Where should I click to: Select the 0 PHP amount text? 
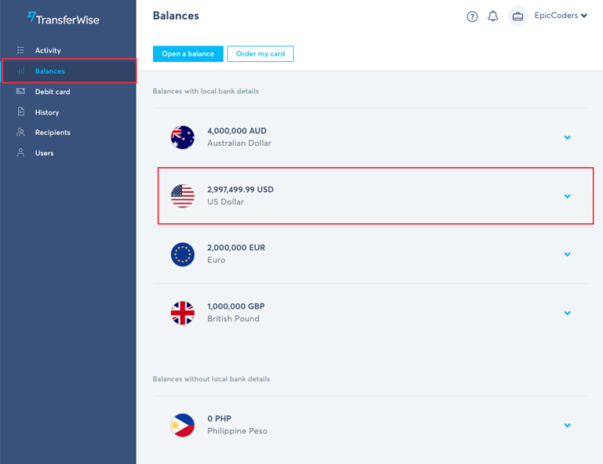[219, 418]
